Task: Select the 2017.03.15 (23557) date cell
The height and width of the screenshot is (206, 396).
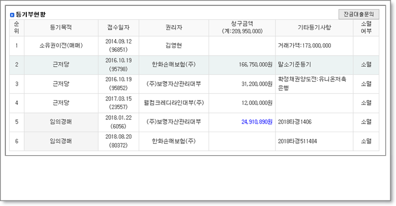Action: tap(118, 103)
